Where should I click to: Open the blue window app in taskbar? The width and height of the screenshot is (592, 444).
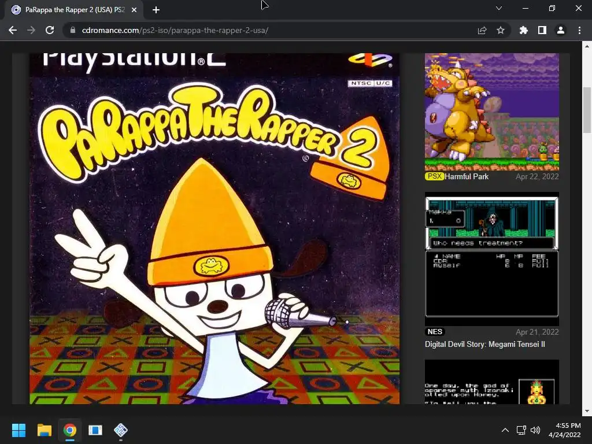pos(95,430)
